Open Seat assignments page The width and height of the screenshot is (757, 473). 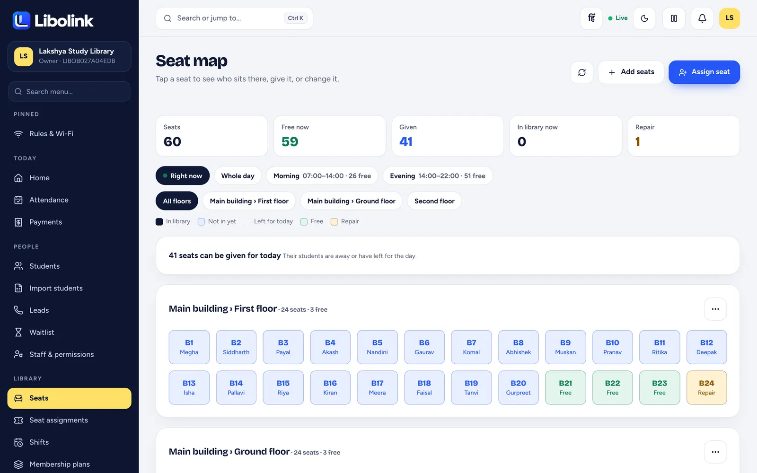point(69,420)
